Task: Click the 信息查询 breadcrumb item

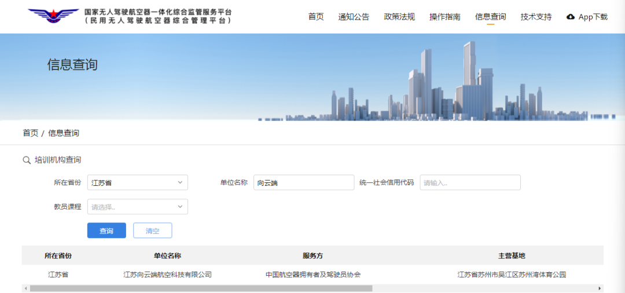Action: point(64,133)
